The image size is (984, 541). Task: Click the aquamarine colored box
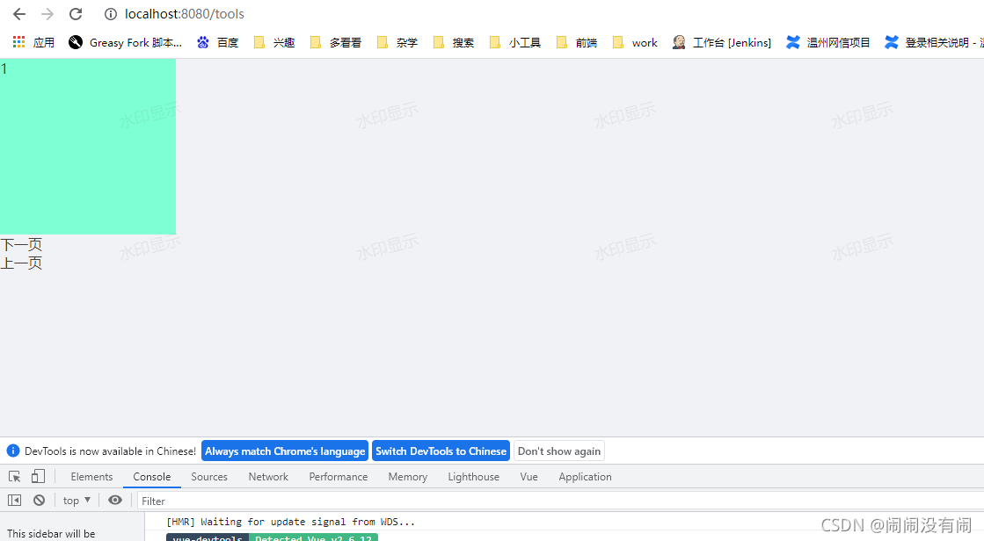point(88,147)
